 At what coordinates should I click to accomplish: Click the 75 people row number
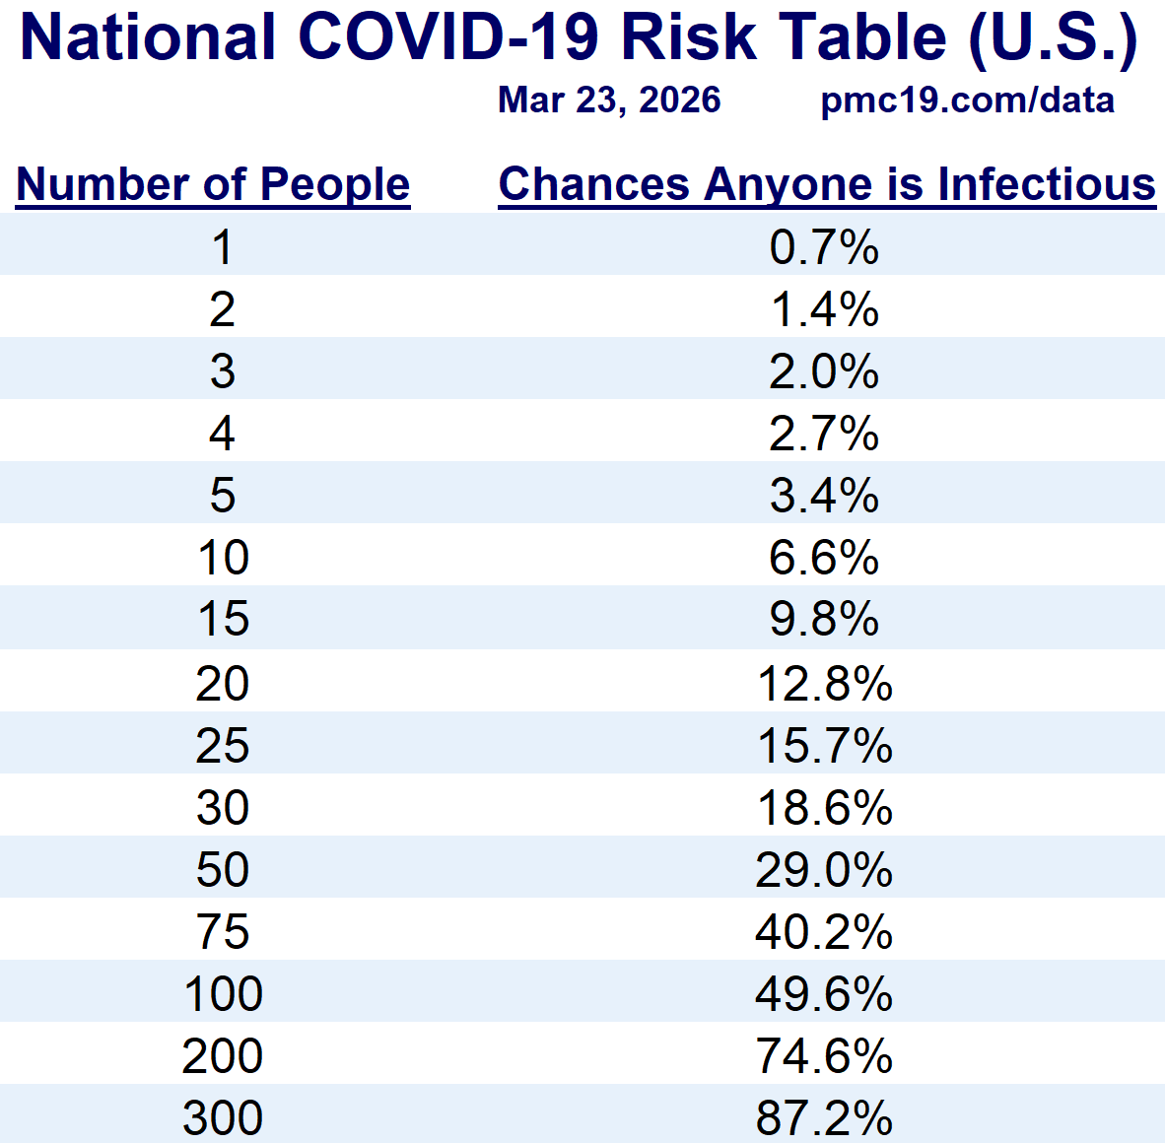click(x=223, y=931)
